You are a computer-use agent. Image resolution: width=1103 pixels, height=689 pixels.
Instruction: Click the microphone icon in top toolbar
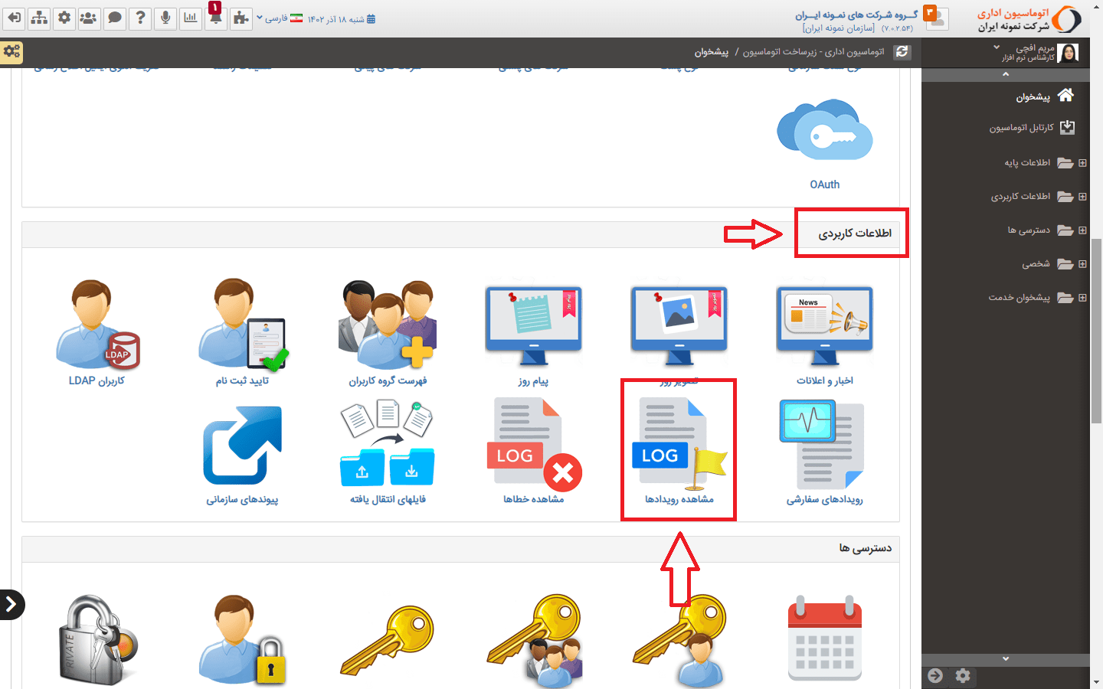165,18
